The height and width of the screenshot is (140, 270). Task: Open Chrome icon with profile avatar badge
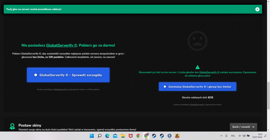[x=146, y=136]
